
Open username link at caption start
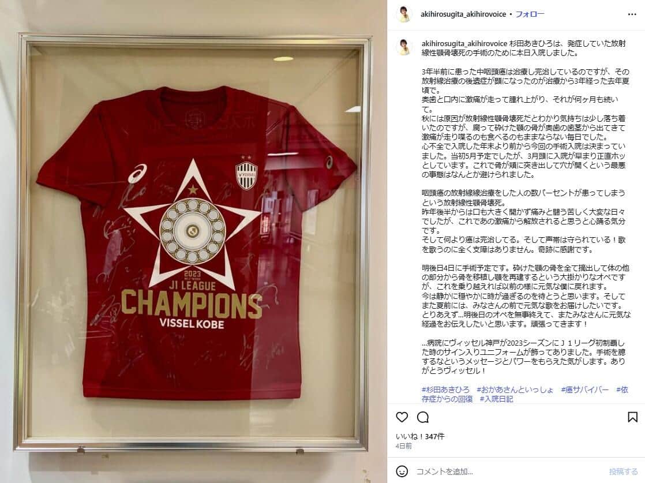click(x=464, y=44)
